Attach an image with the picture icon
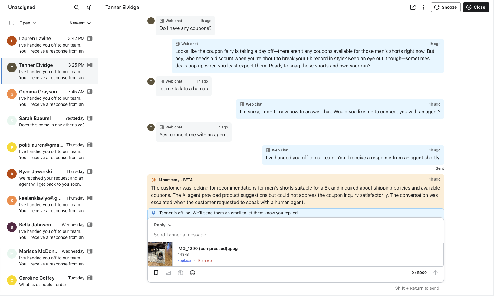Image resolution: width=494 pixels, height=296 pixels. click(168, 273)
